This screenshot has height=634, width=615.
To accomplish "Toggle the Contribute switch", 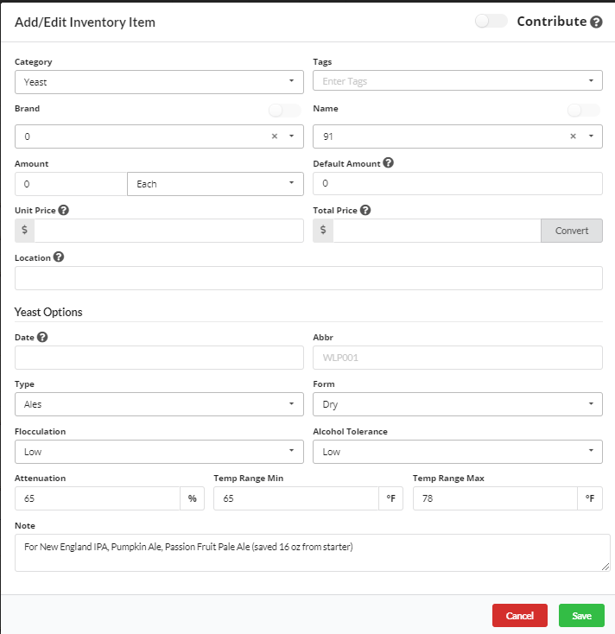I will 491,21.
